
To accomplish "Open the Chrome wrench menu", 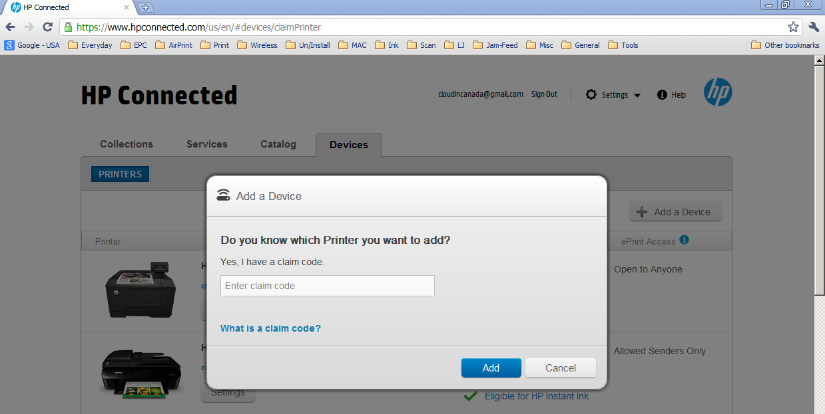I will click(814, 27).
